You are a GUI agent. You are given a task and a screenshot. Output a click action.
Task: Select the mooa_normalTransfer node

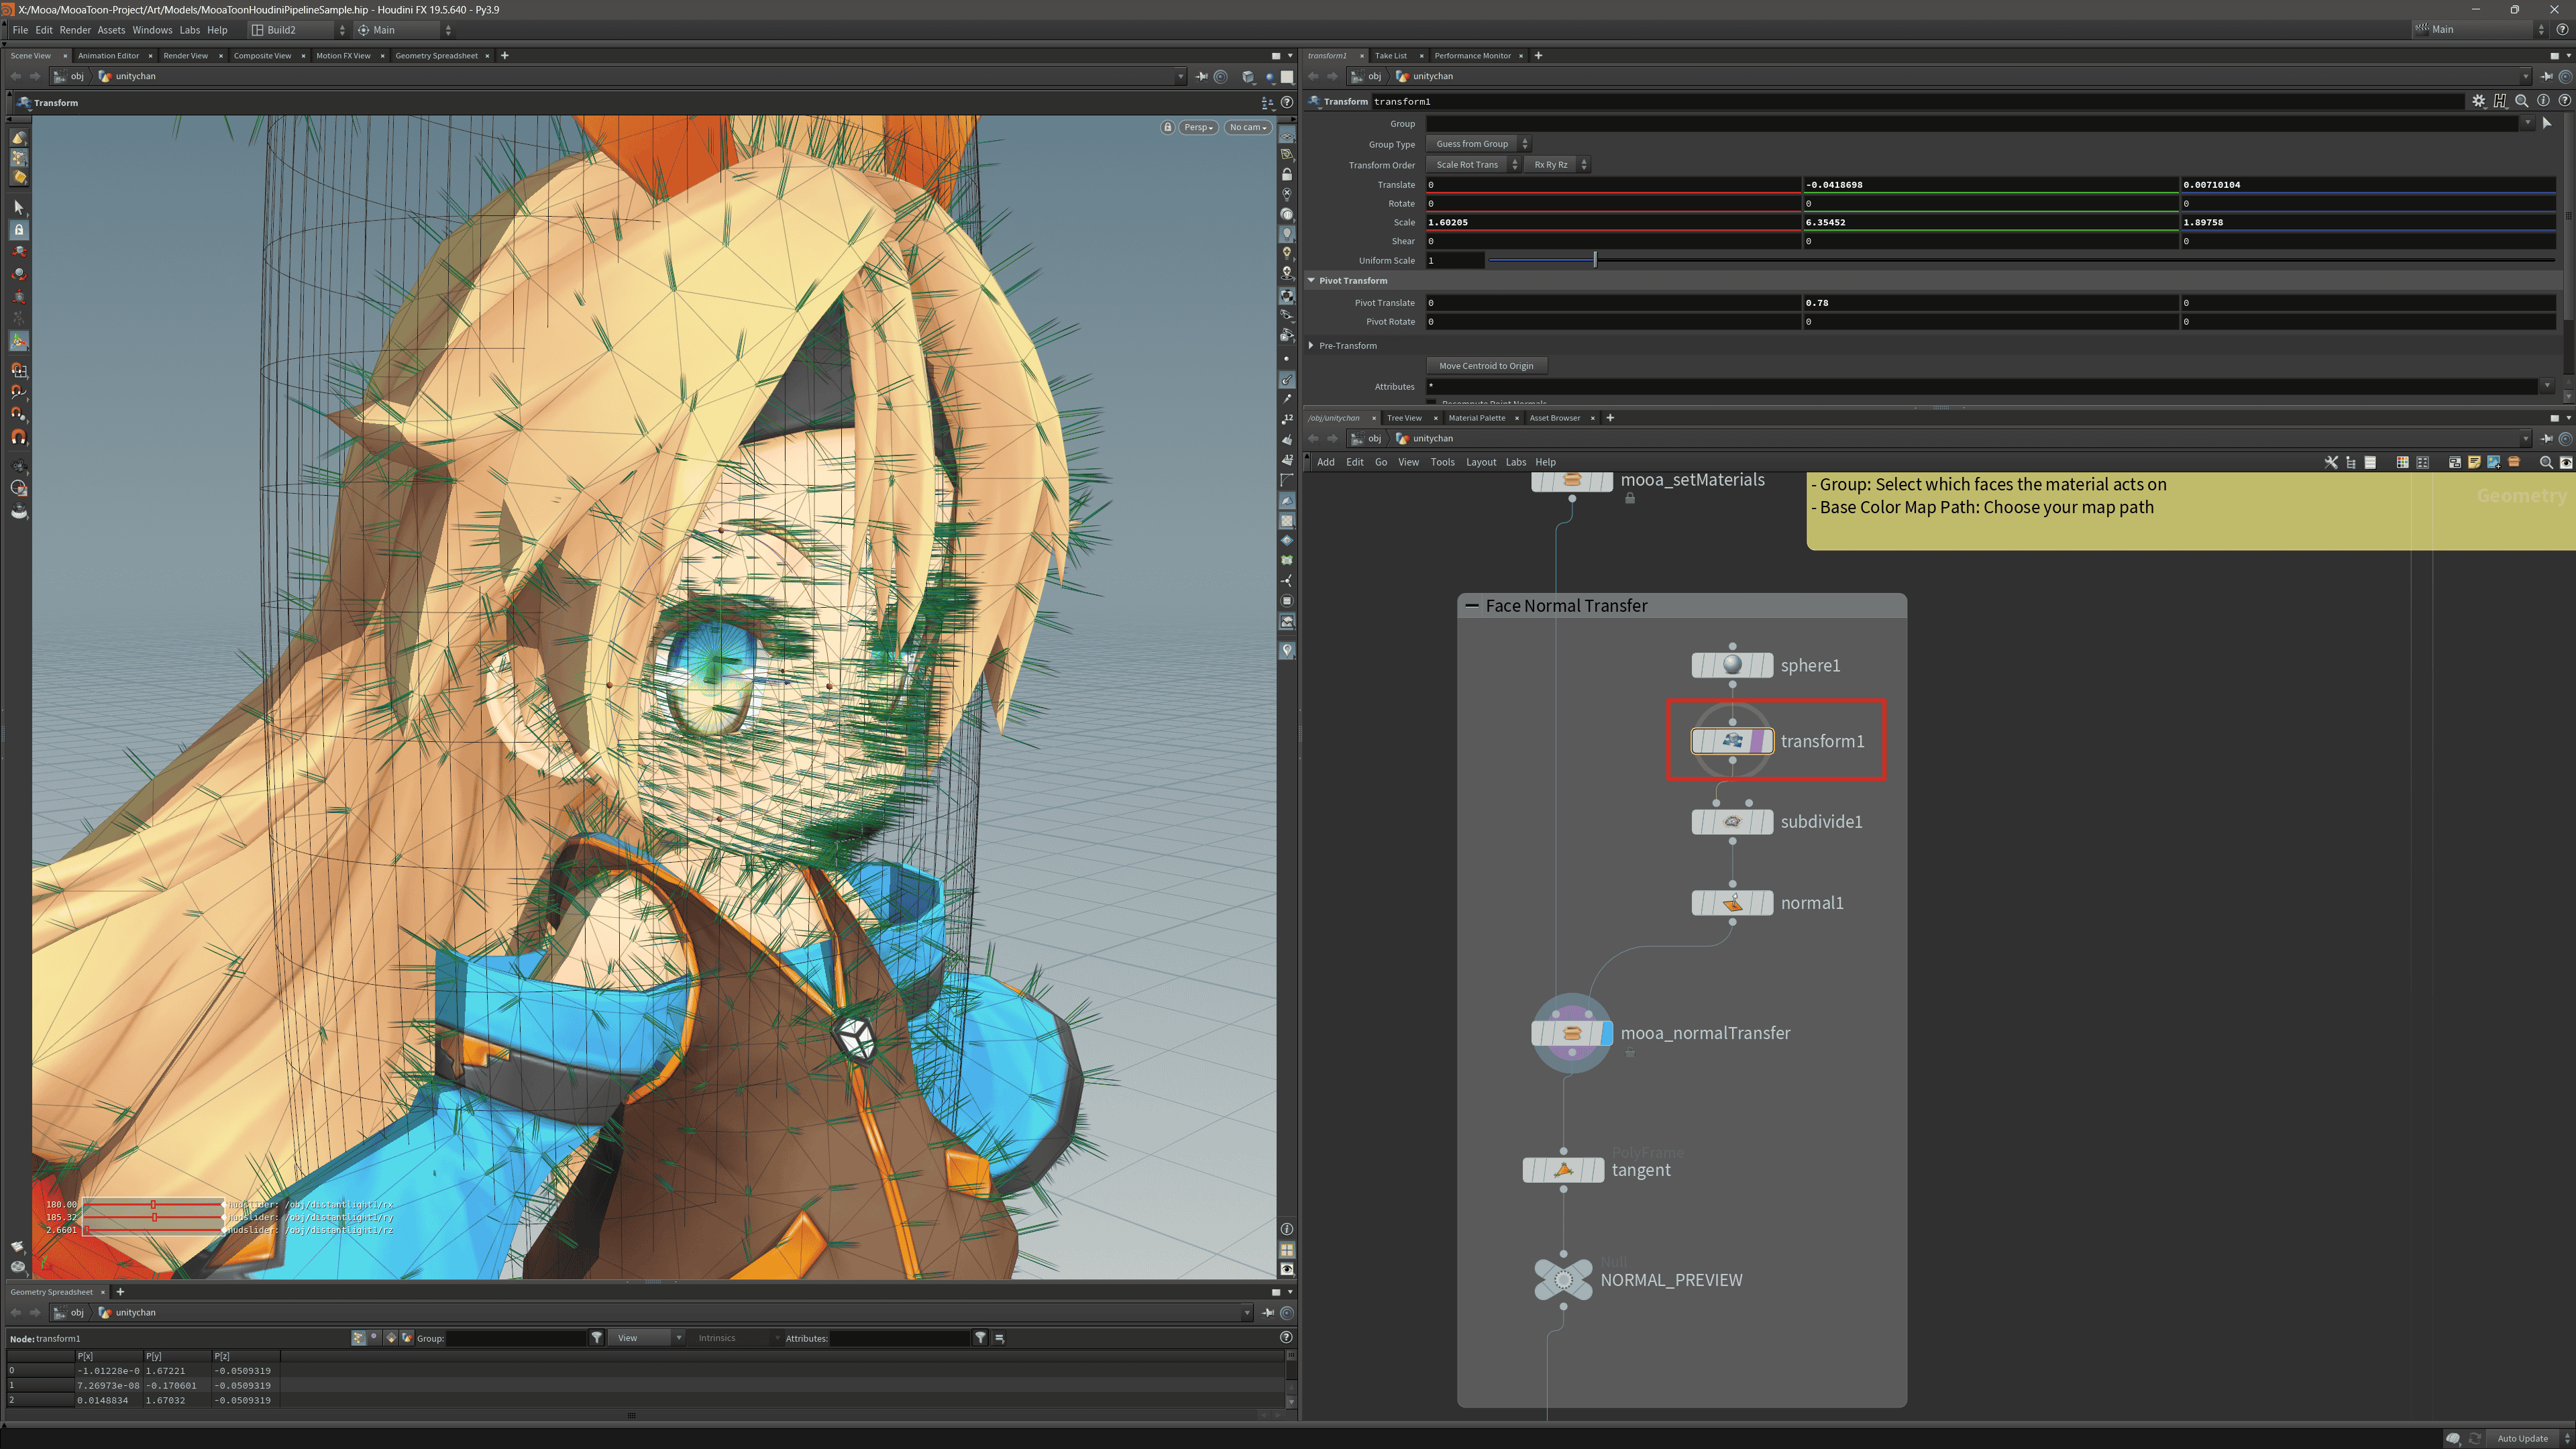tap(1571, 1034)
